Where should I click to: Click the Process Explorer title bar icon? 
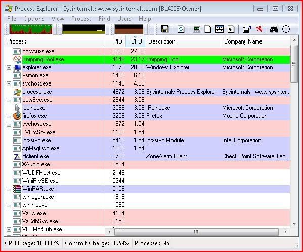[x=9, y=8]
